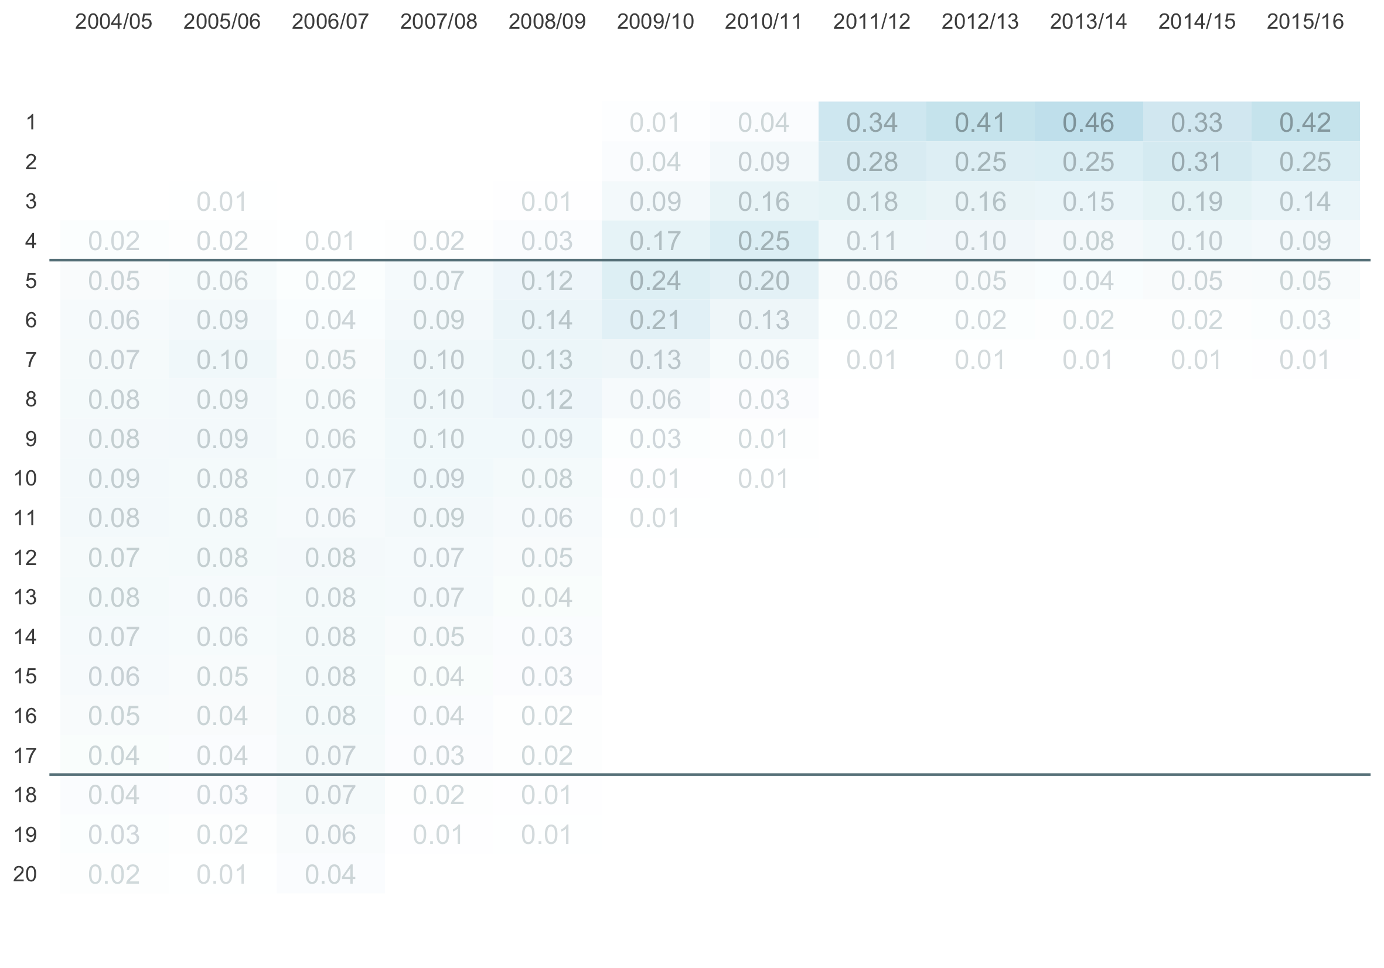1384x968 pixels.
Task: Select row label 13
Action: (x=25, y=597)
